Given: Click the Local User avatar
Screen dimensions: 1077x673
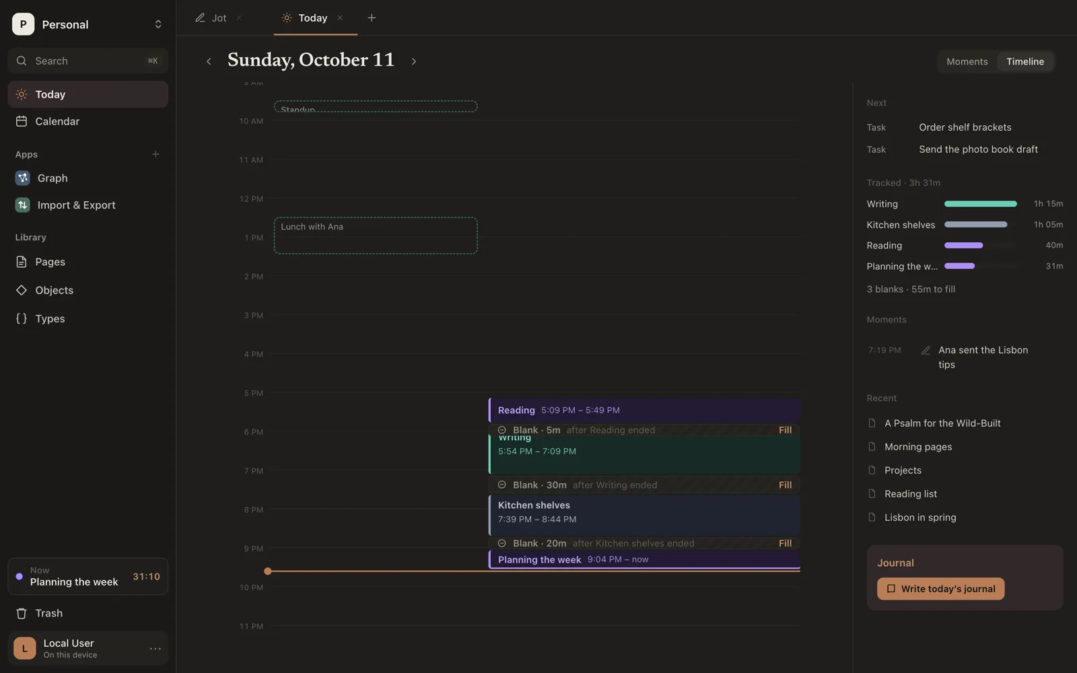Looking at the screenshot, I should 25,648.
